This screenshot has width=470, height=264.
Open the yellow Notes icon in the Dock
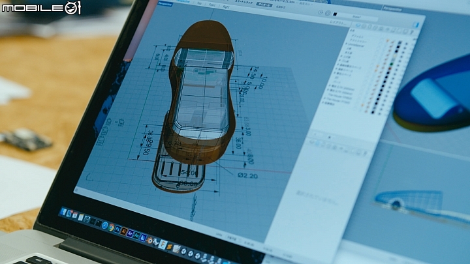pyautogui.click(x=81, y=217)
